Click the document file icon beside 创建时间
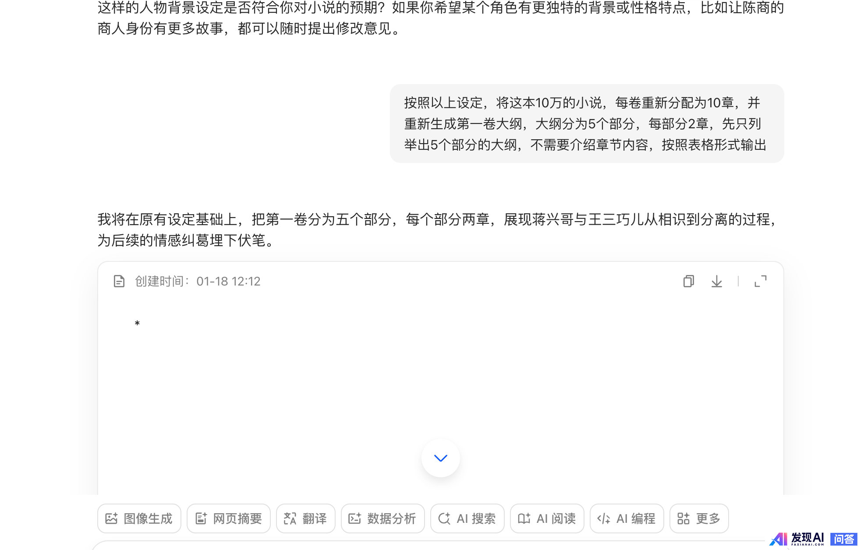 click(x=119, y=281)
